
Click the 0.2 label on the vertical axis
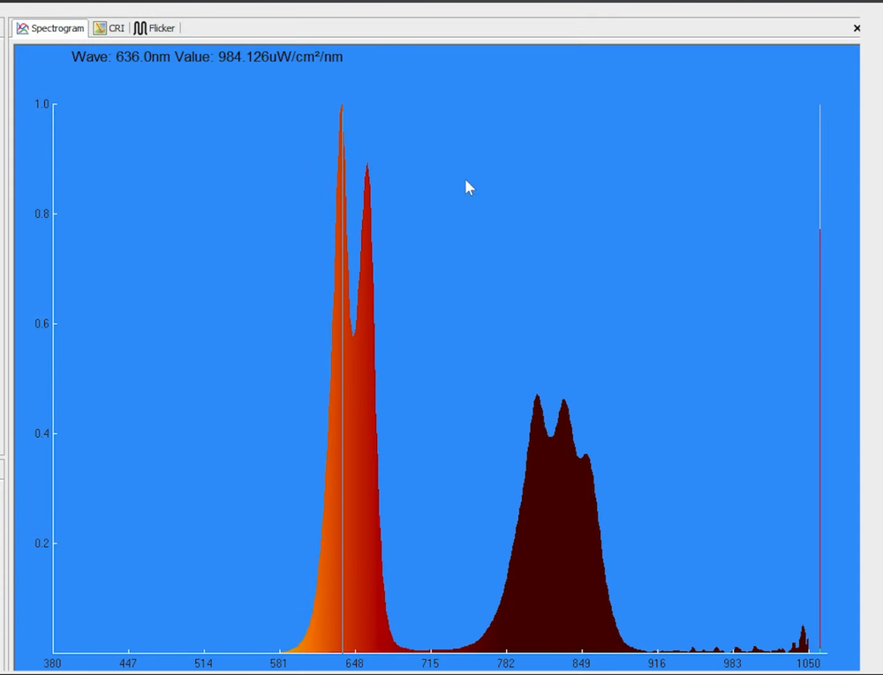[x=41, y=544]
